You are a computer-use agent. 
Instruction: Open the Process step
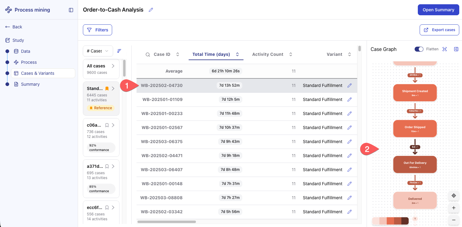pos(29,62)
